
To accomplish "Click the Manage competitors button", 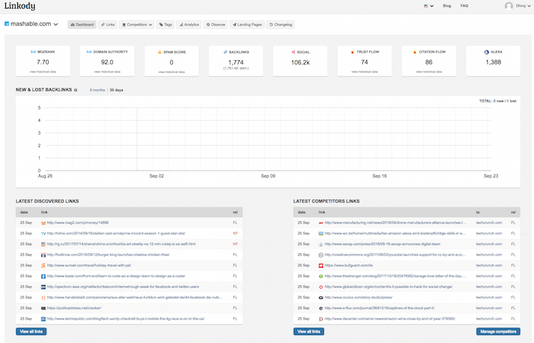I will point(498,332).
